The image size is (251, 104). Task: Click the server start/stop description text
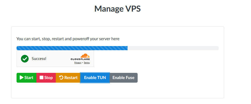point(68,39)
